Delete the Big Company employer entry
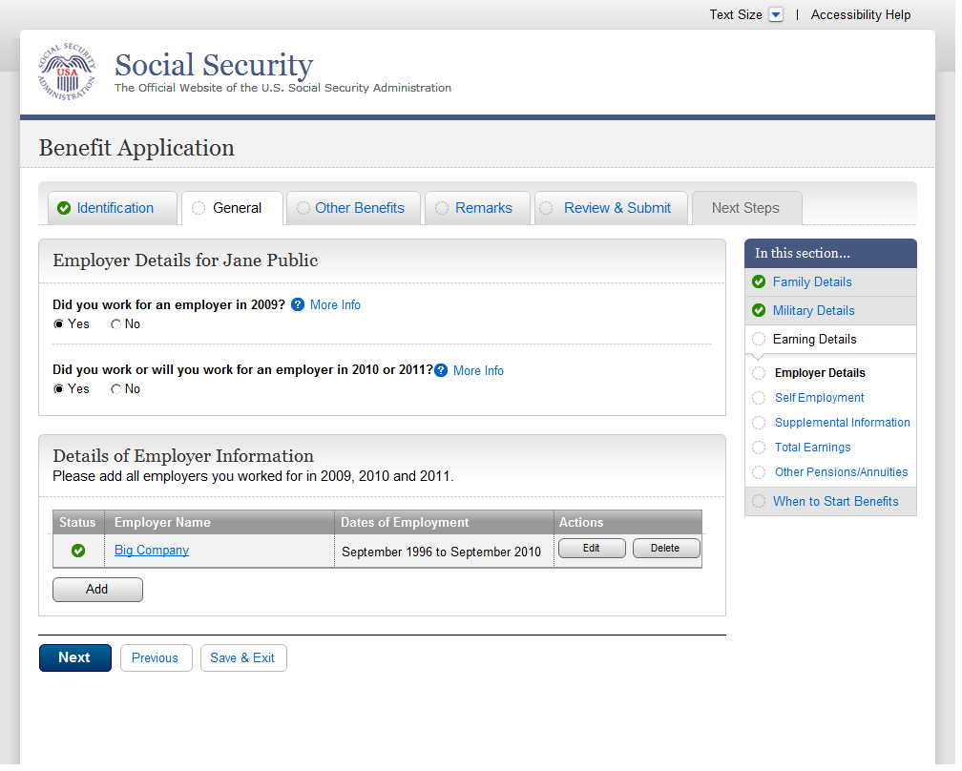 coord(665,549)
